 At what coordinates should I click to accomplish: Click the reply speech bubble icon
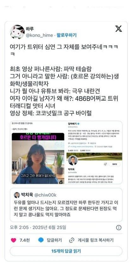tap(41, 240)
